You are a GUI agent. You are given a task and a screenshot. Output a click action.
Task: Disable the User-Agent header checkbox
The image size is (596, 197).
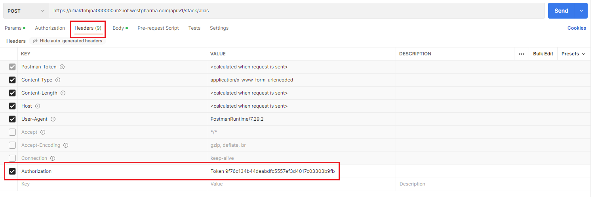12,119
